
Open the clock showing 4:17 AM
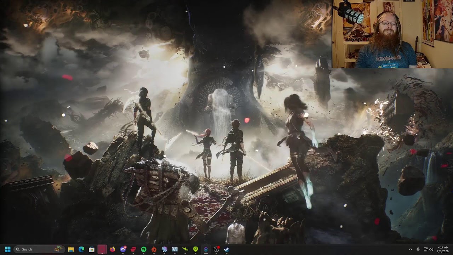click(443, 249)
